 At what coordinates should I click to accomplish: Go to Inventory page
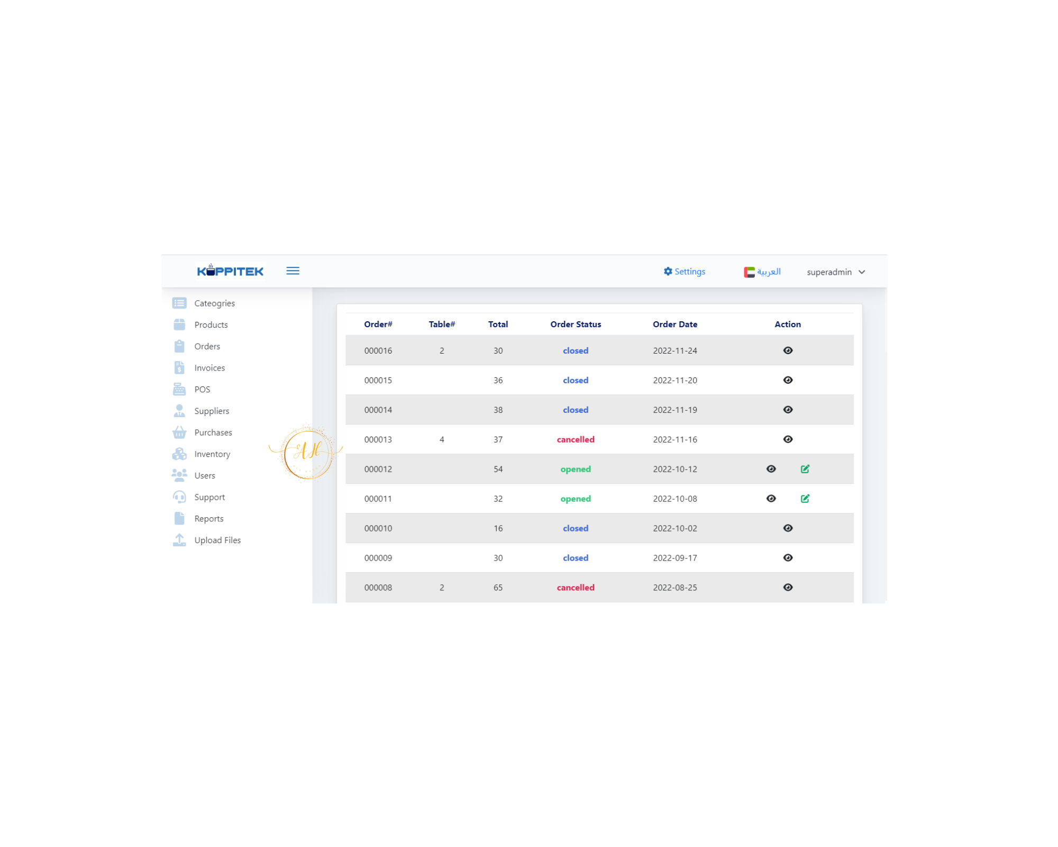point(212,454)
